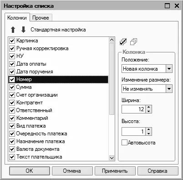Click the uncheck all columns icon
The width and height of the screenshot is (183, 180).
[x=133, y=42]
